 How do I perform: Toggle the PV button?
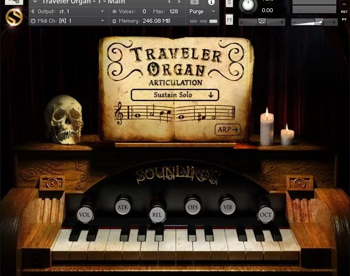344,19
